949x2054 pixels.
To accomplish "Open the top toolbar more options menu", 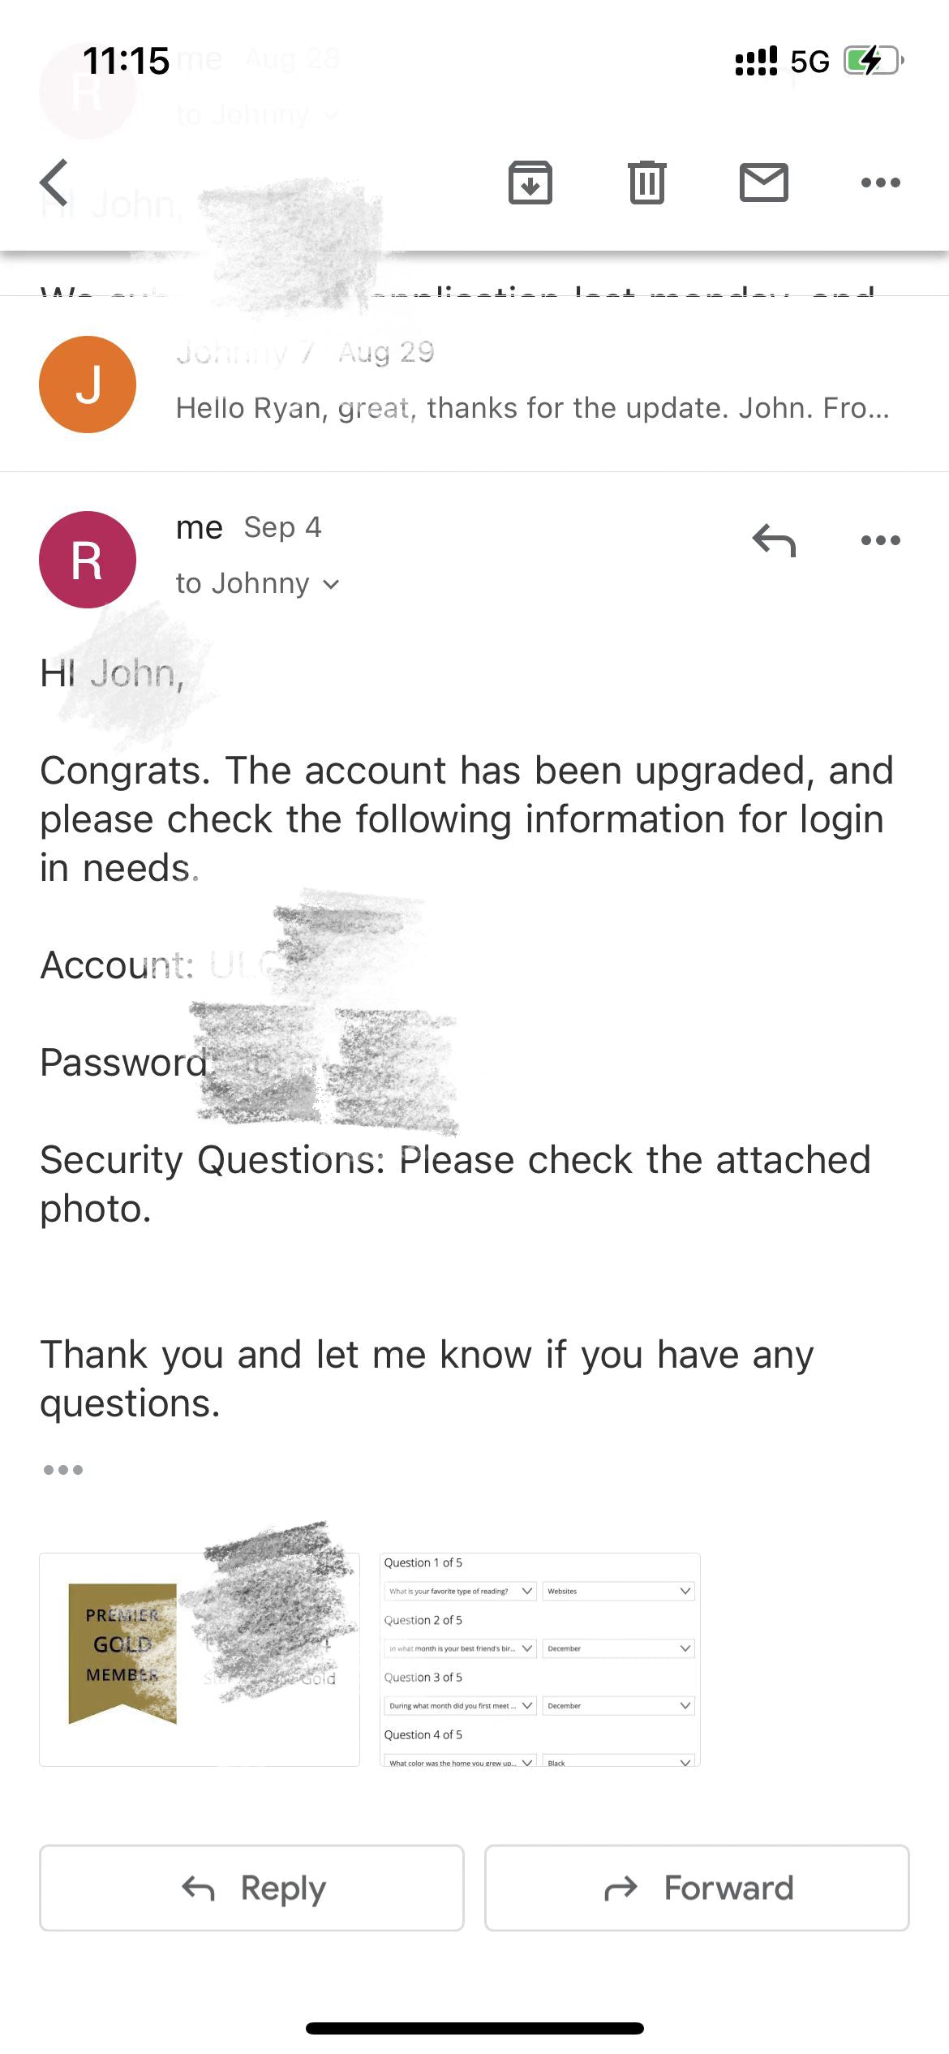I will [x=880, y=183].
